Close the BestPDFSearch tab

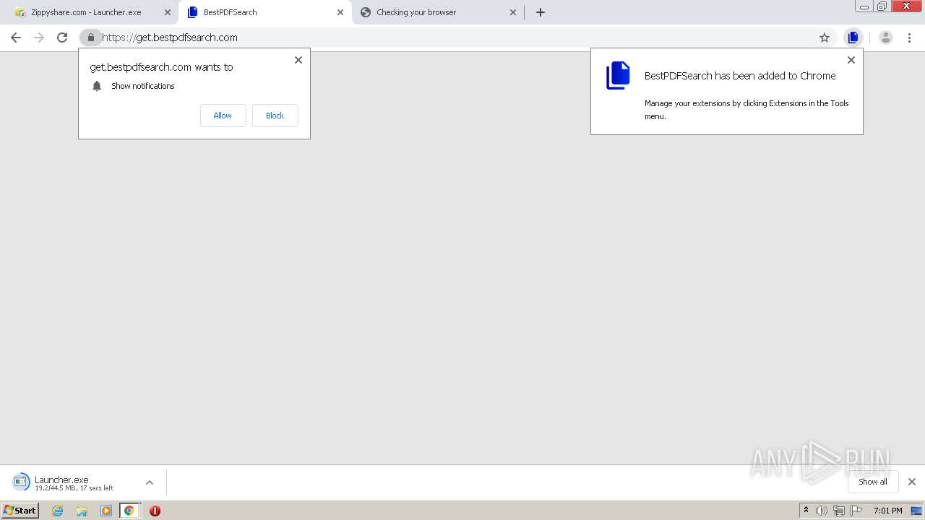click(340, 12)
